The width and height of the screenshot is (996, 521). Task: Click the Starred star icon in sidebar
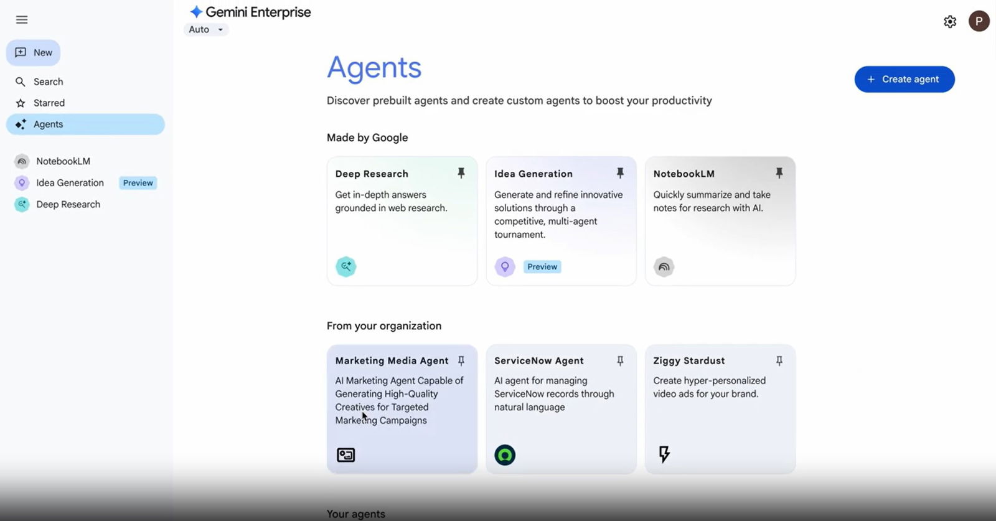pyautogui.click(x=21, y=103)
